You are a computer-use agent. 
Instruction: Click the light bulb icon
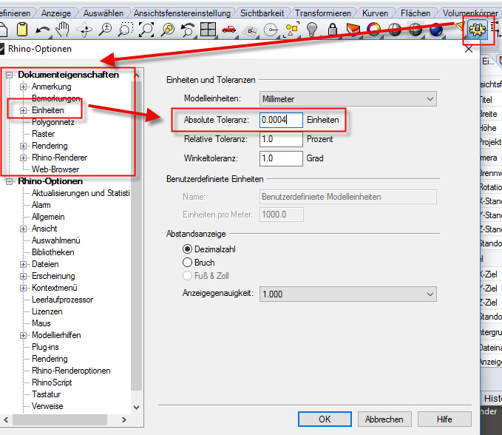point(313,30)
